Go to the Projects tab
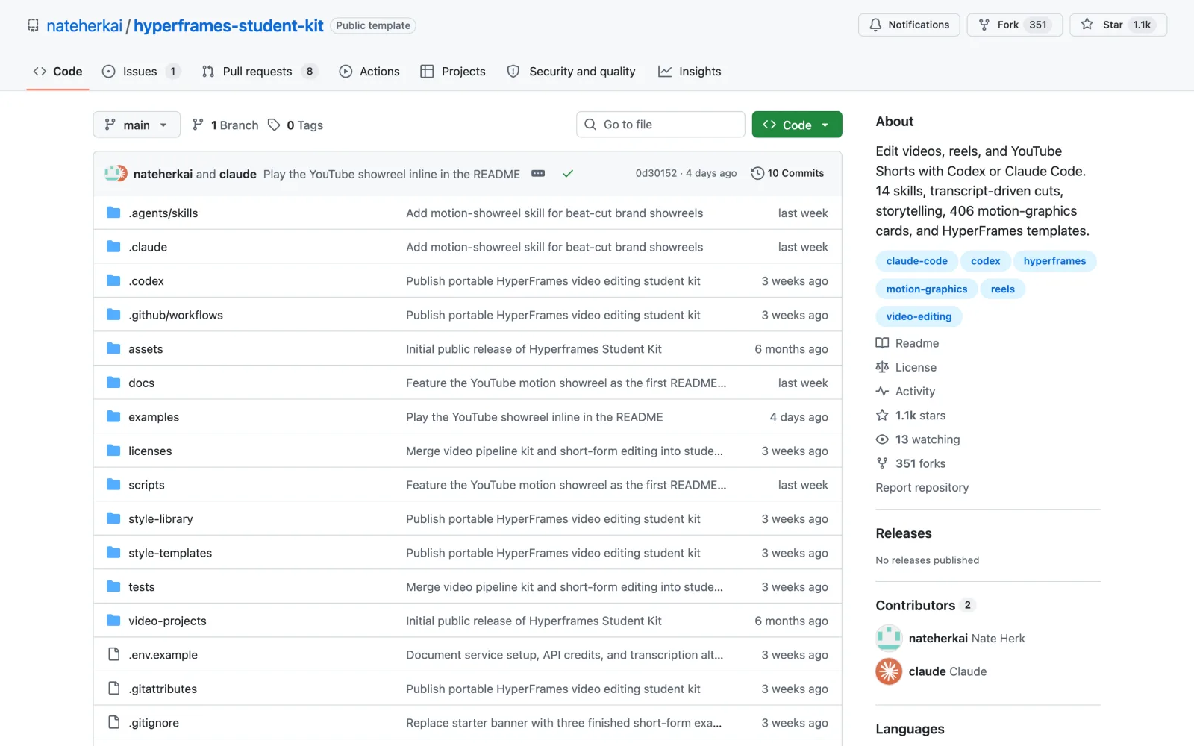The height and width of the screenshot is (746, 1194). coord(453,72)
